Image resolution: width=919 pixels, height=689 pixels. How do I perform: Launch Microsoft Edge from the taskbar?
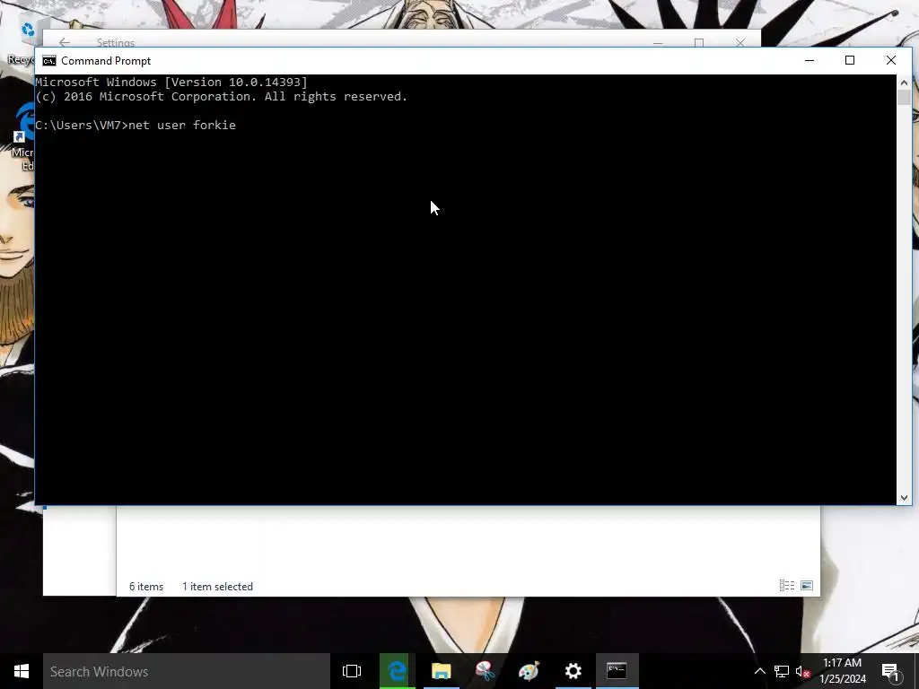click(x=397, y=671)
